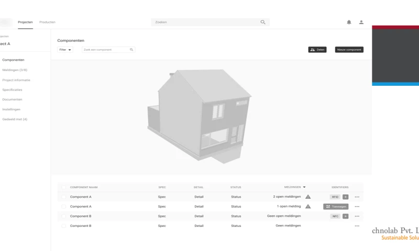Click the Geen open meldingen text
Screen dimensions: 419x251
click(x=284, y=216)
